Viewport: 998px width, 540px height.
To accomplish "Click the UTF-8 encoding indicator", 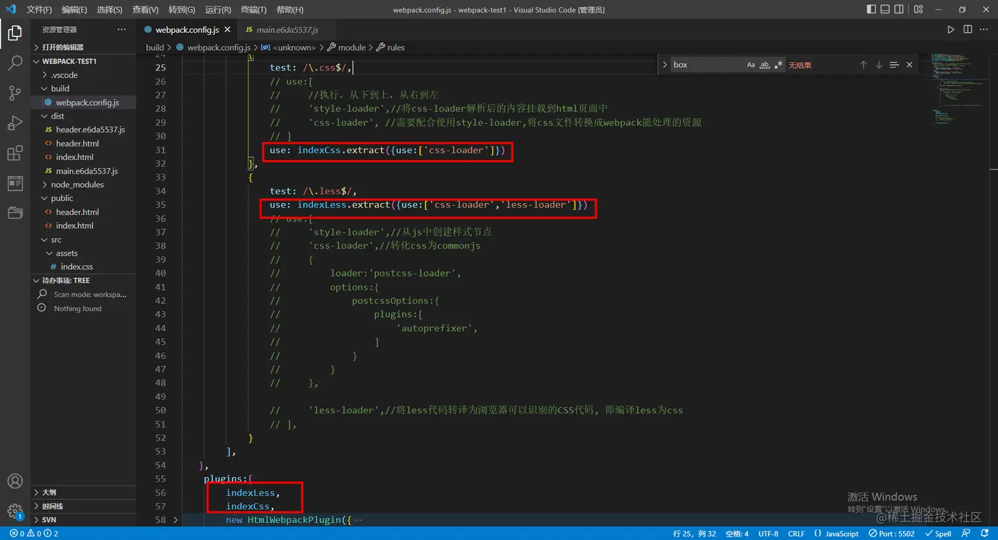I will tap(768, 533).
